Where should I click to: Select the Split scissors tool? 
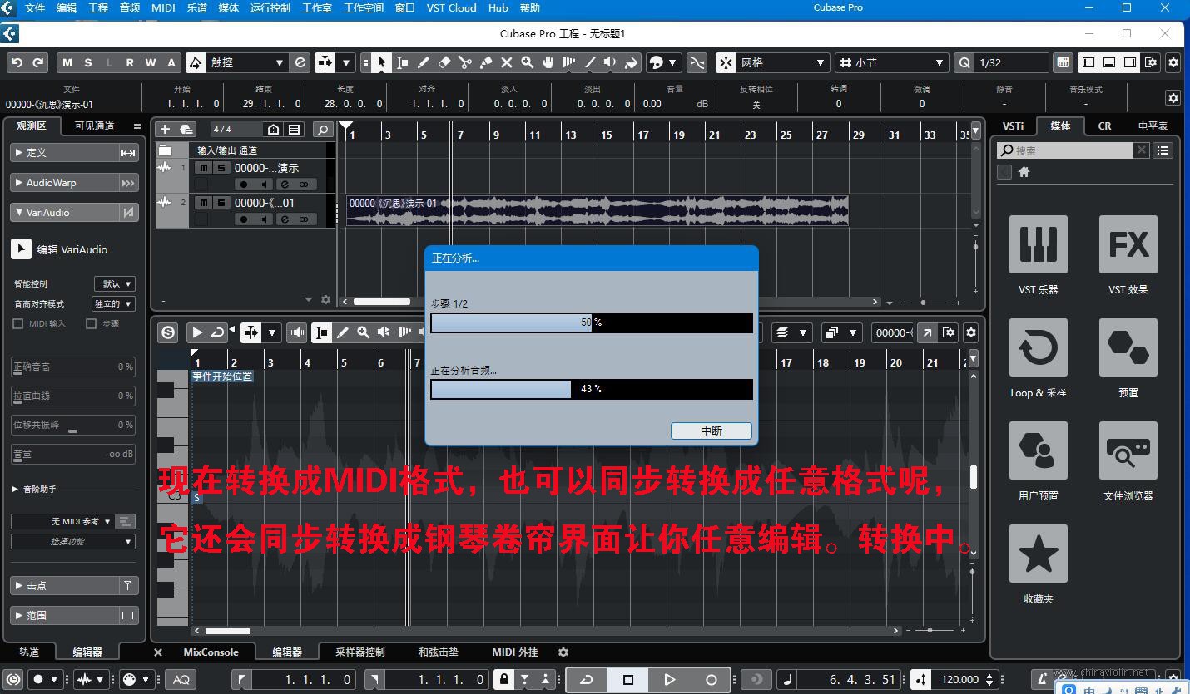(x=464, y=62)
